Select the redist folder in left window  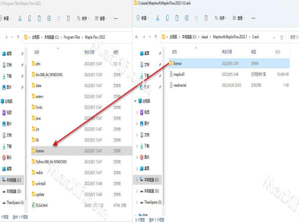(x=82, y=173)
